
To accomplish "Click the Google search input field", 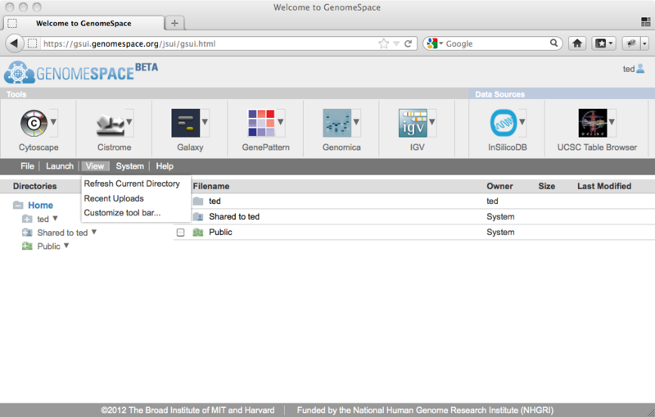I will click(497, 43).
